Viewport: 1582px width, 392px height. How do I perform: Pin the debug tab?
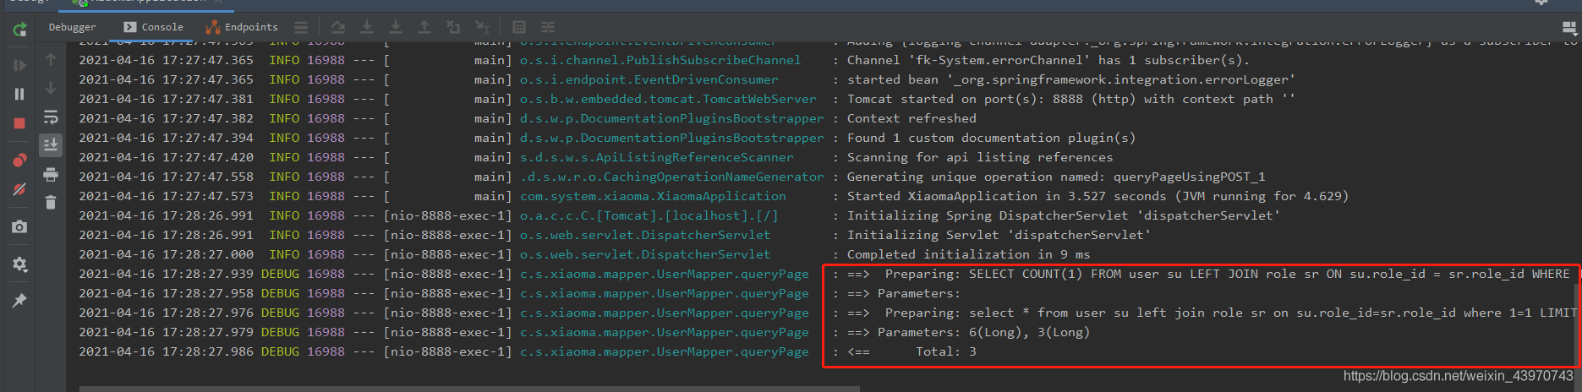coord(19,301)
